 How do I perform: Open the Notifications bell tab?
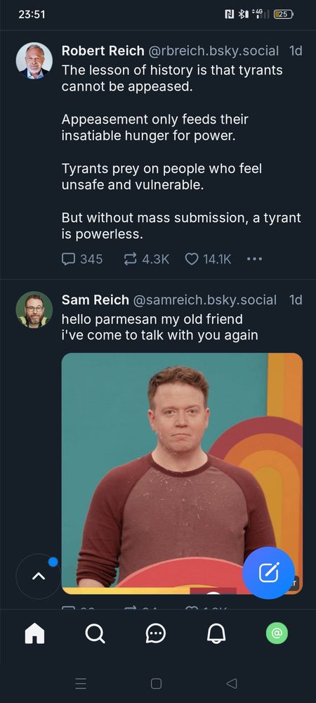216,633
